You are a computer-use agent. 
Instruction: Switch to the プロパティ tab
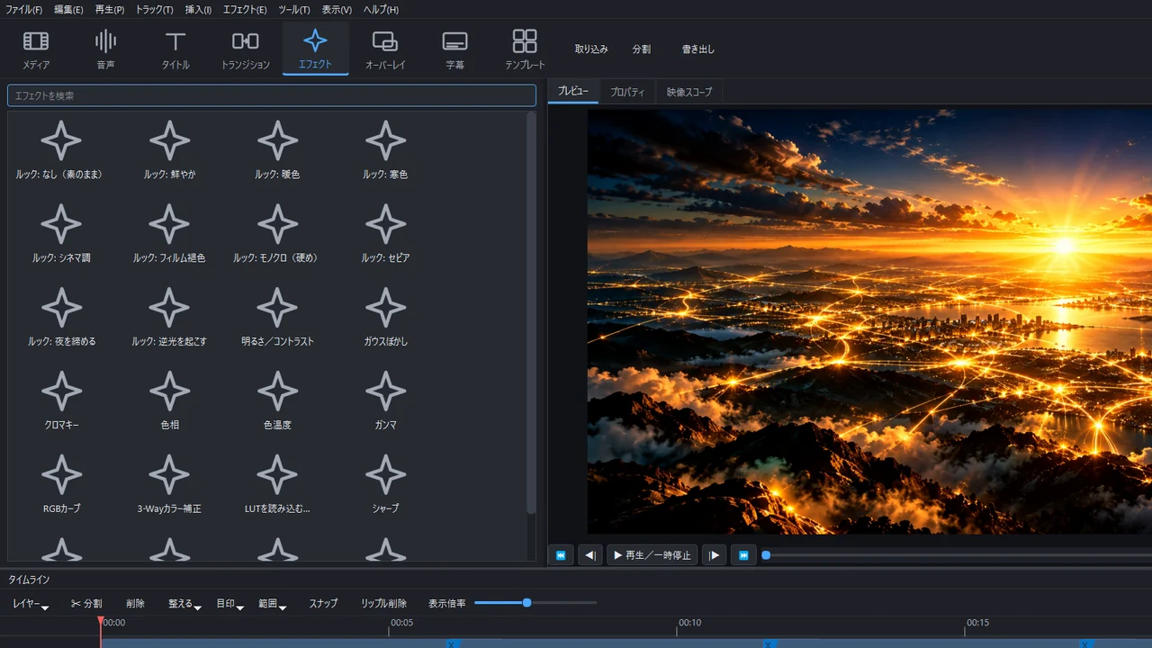click(627, 92)
